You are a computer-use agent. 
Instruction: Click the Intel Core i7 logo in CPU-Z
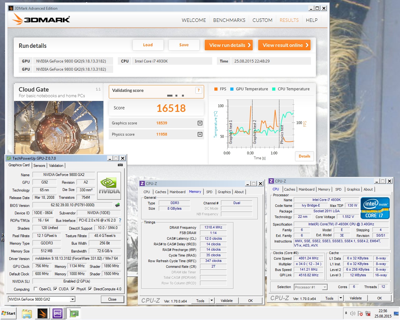coord(375,208)
